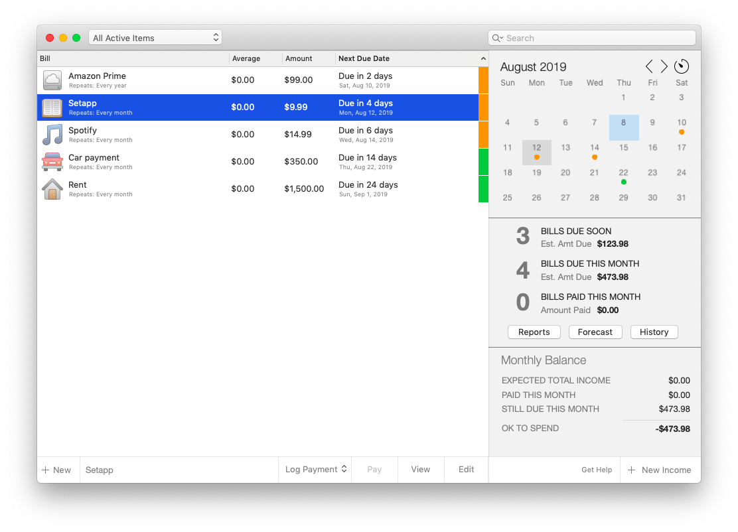Click the Get Help link
The height and width of the screenshot is (532, 738).
pos(597,470)
